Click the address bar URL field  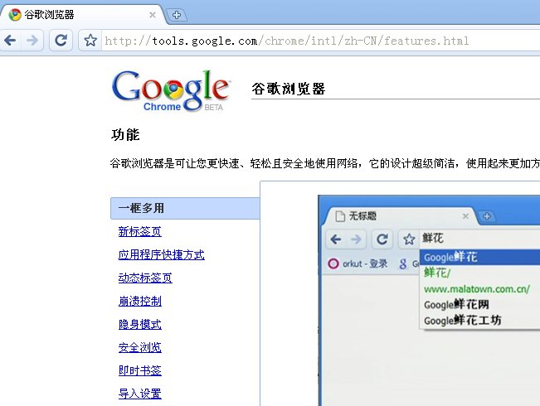pos(320,41)
